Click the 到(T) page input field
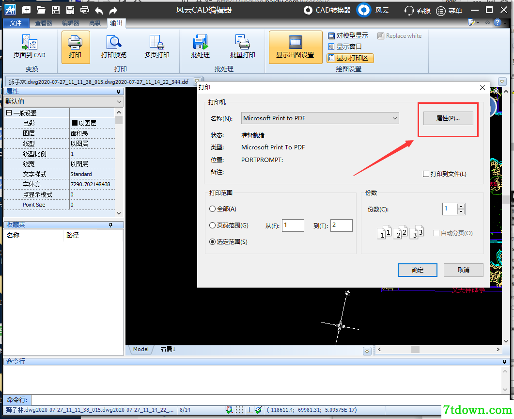514x419 pixels. [x=341, y=226]
